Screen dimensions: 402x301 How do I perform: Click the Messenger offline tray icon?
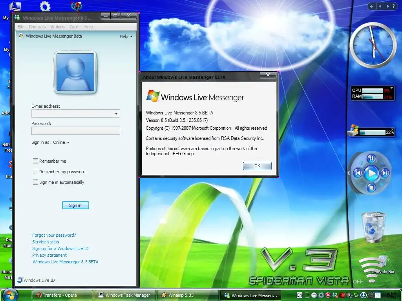tap(335, 295)
